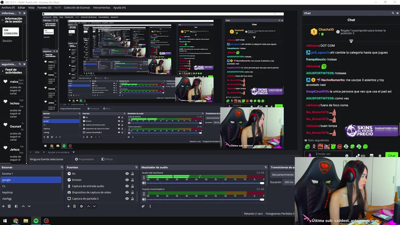The image size is (400, 225).
Task: Toggle lock on Captura de entrada audio
Action: pyautogui.click(x=132, y=186)
